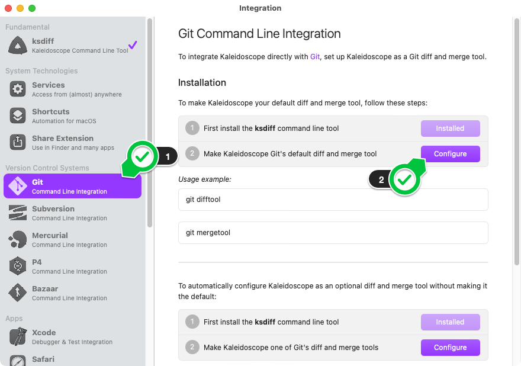This screenshot has width=521, height=366.
Task: Select the Shortcuts stack icon
Action: 18,116
